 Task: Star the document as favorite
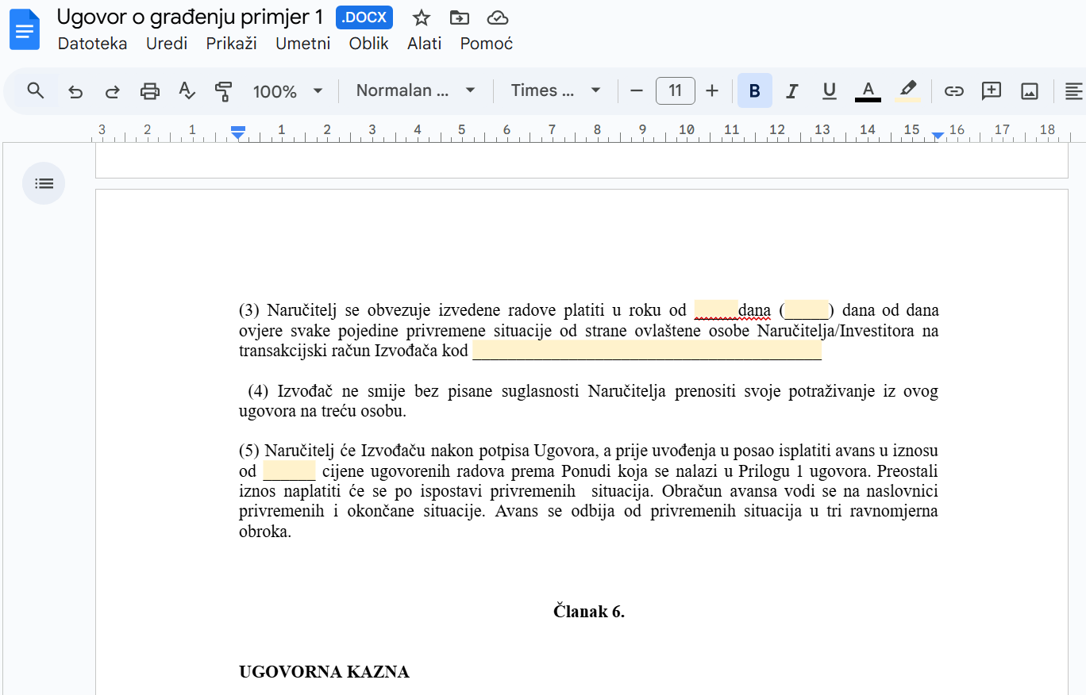[422, 17]
